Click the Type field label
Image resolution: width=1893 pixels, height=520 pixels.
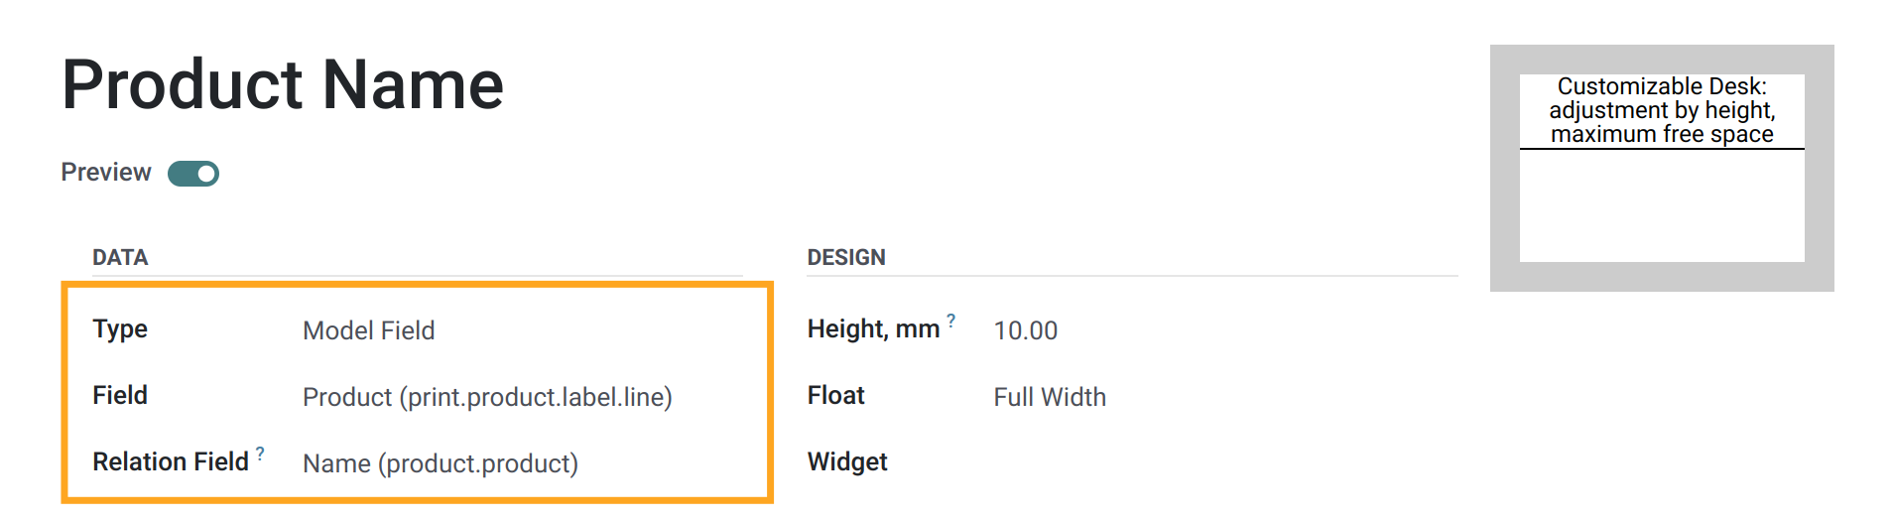click(120, 329)
